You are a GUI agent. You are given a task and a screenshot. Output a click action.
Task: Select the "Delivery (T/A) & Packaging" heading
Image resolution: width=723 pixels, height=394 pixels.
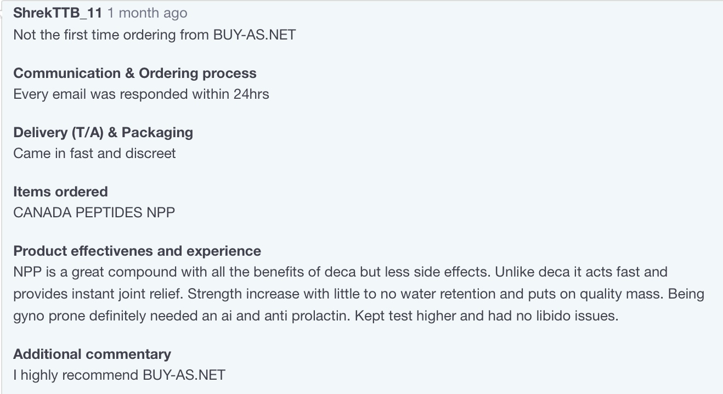[103, 133]
